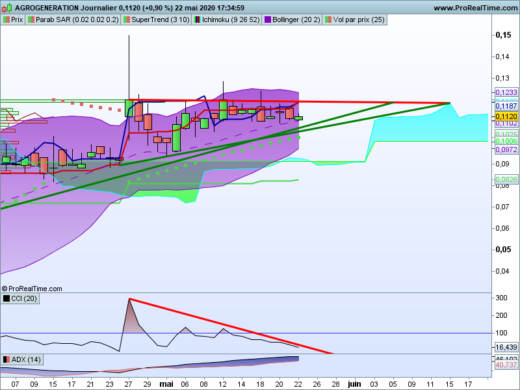Click the juin month label on time axis

click(x=354, y=384)
